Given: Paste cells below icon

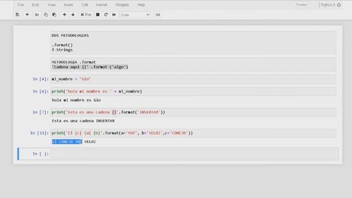Looking at the screenshot, I should [54, 15].
